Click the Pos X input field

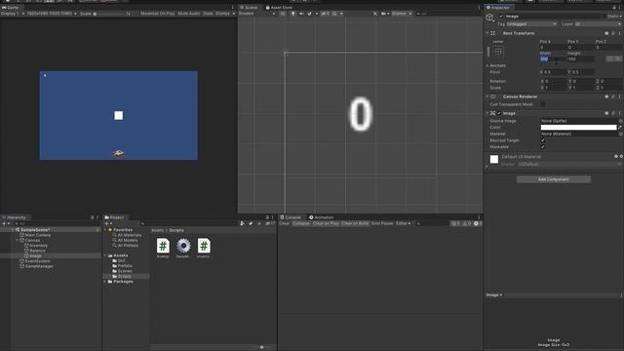553,48
